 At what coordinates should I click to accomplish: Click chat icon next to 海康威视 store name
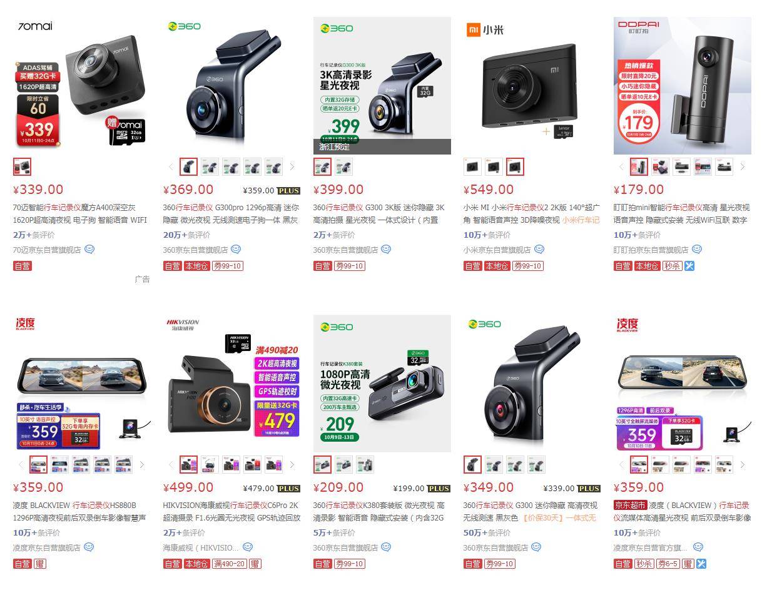coord(248,547)
